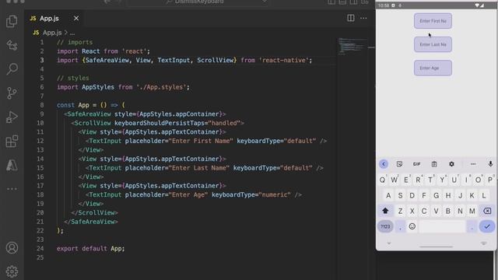
Task: Click 'AppStyles.appContainer' on line 9
Action: pyautogui.click(x=180, y=114)
